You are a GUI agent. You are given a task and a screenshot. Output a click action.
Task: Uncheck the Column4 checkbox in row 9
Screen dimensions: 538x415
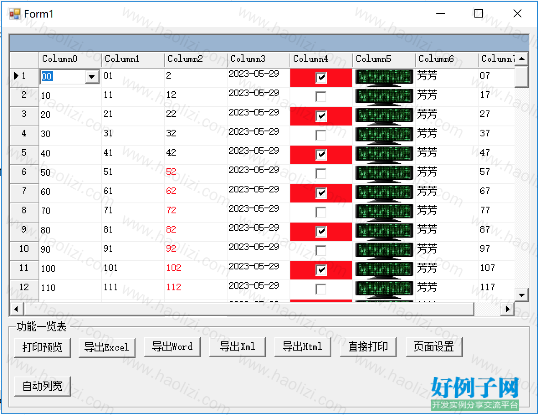click(321, 231)
